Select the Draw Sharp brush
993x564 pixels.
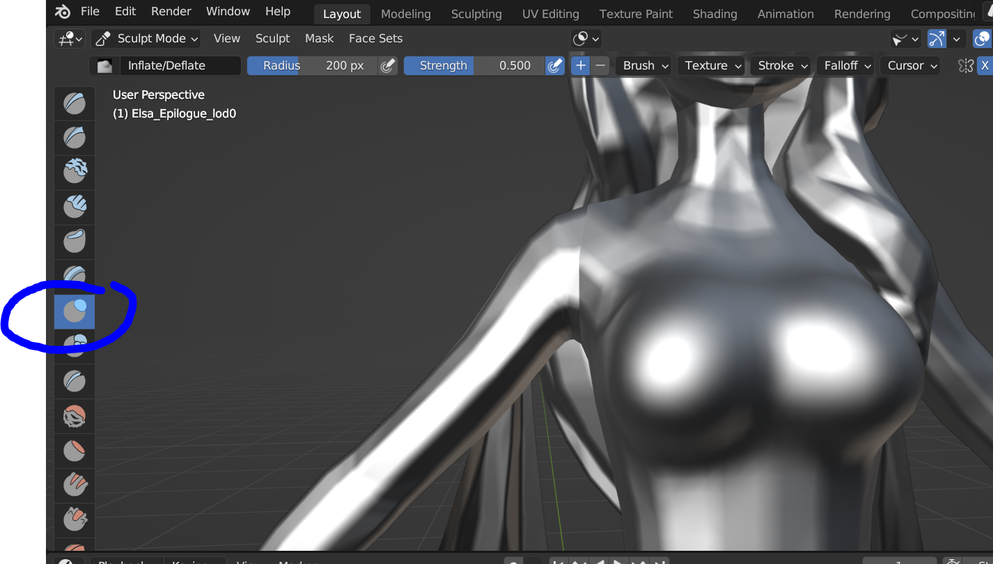[75, 138]
